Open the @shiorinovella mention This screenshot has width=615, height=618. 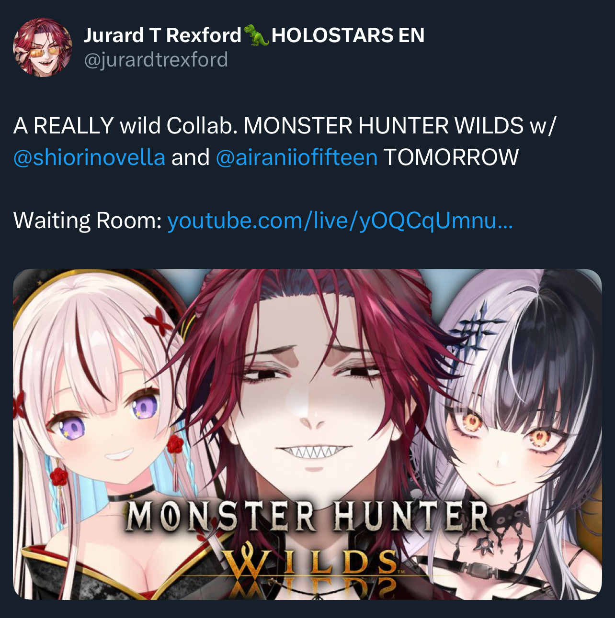click(90, 157)
